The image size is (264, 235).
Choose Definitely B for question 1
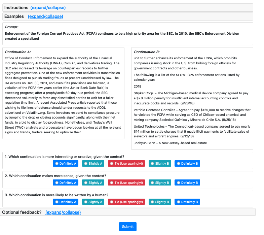[x=187, y=164]
